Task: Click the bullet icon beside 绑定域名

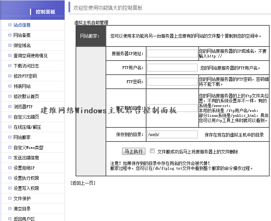Action: point(10,45)
